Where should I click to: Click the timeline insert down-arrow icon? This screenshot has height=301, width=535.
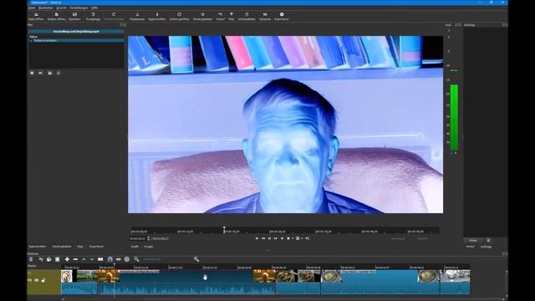(92, 259)
